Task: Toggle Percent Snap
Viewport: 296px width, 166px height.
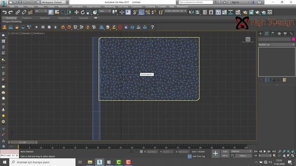Action: point(148,12)
